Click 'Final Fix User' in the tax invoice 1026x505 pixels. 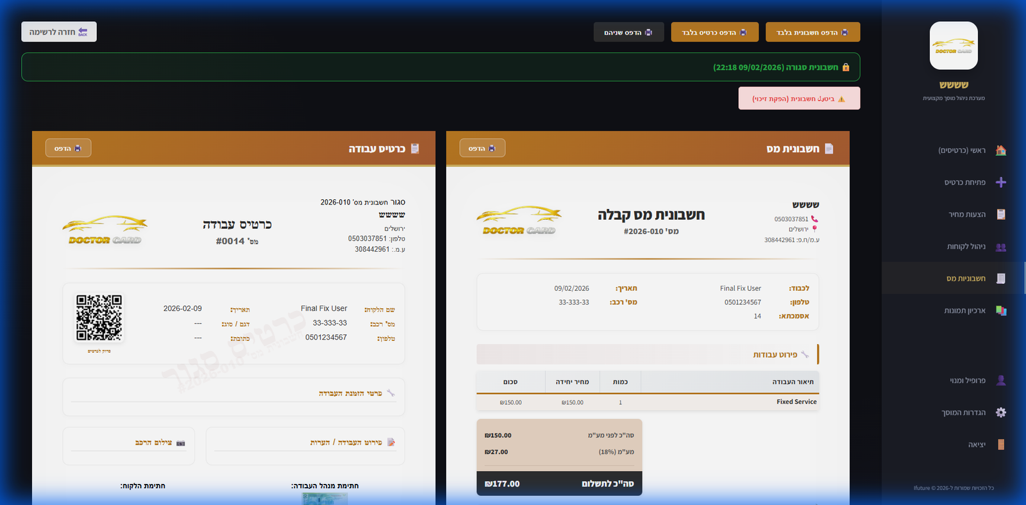pyautogui.click(x=741, y=288)
